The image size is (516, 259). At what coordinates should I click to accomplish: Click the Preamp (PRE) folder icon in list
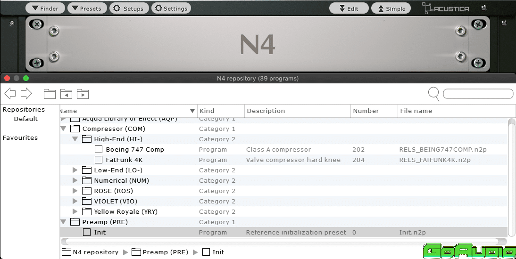click(75, 222)
